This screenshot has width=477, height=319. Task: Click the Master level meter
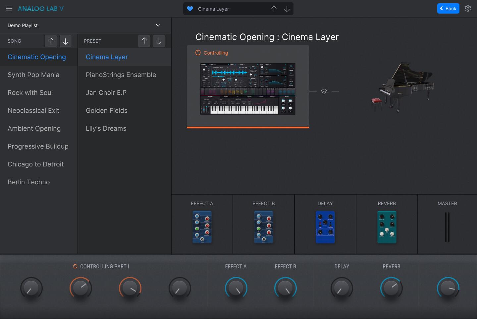pos(447,227)
